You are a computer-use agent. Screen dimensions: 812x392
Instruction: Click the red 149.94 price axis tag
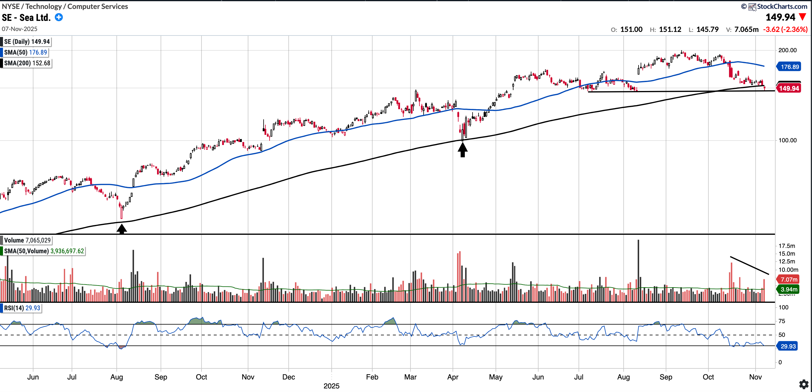(789, 89)
